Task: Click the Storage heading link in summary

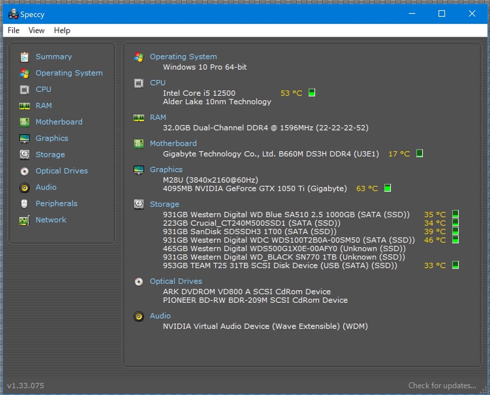Action: coord(165,204)
